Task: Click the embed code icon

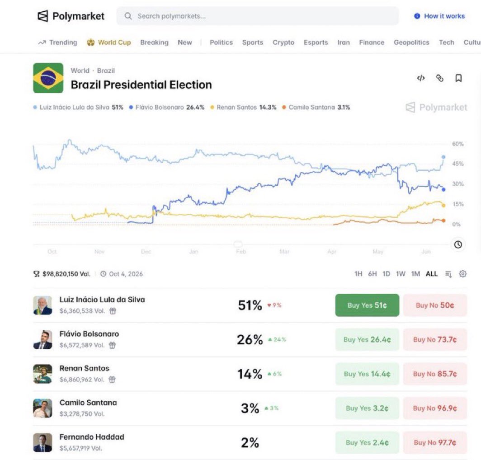Action: coord(421,78)
